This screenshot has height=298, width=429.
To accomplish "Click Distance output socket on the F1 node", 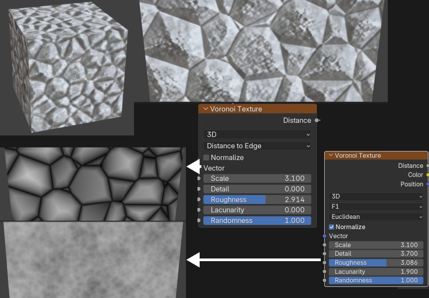I will click(x=427, y=166).
